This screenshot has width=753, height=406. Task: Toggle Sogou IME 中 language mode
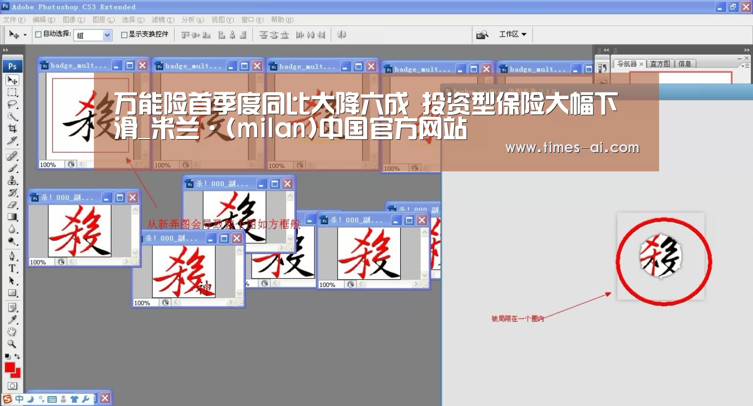click(x=19, y=399)
